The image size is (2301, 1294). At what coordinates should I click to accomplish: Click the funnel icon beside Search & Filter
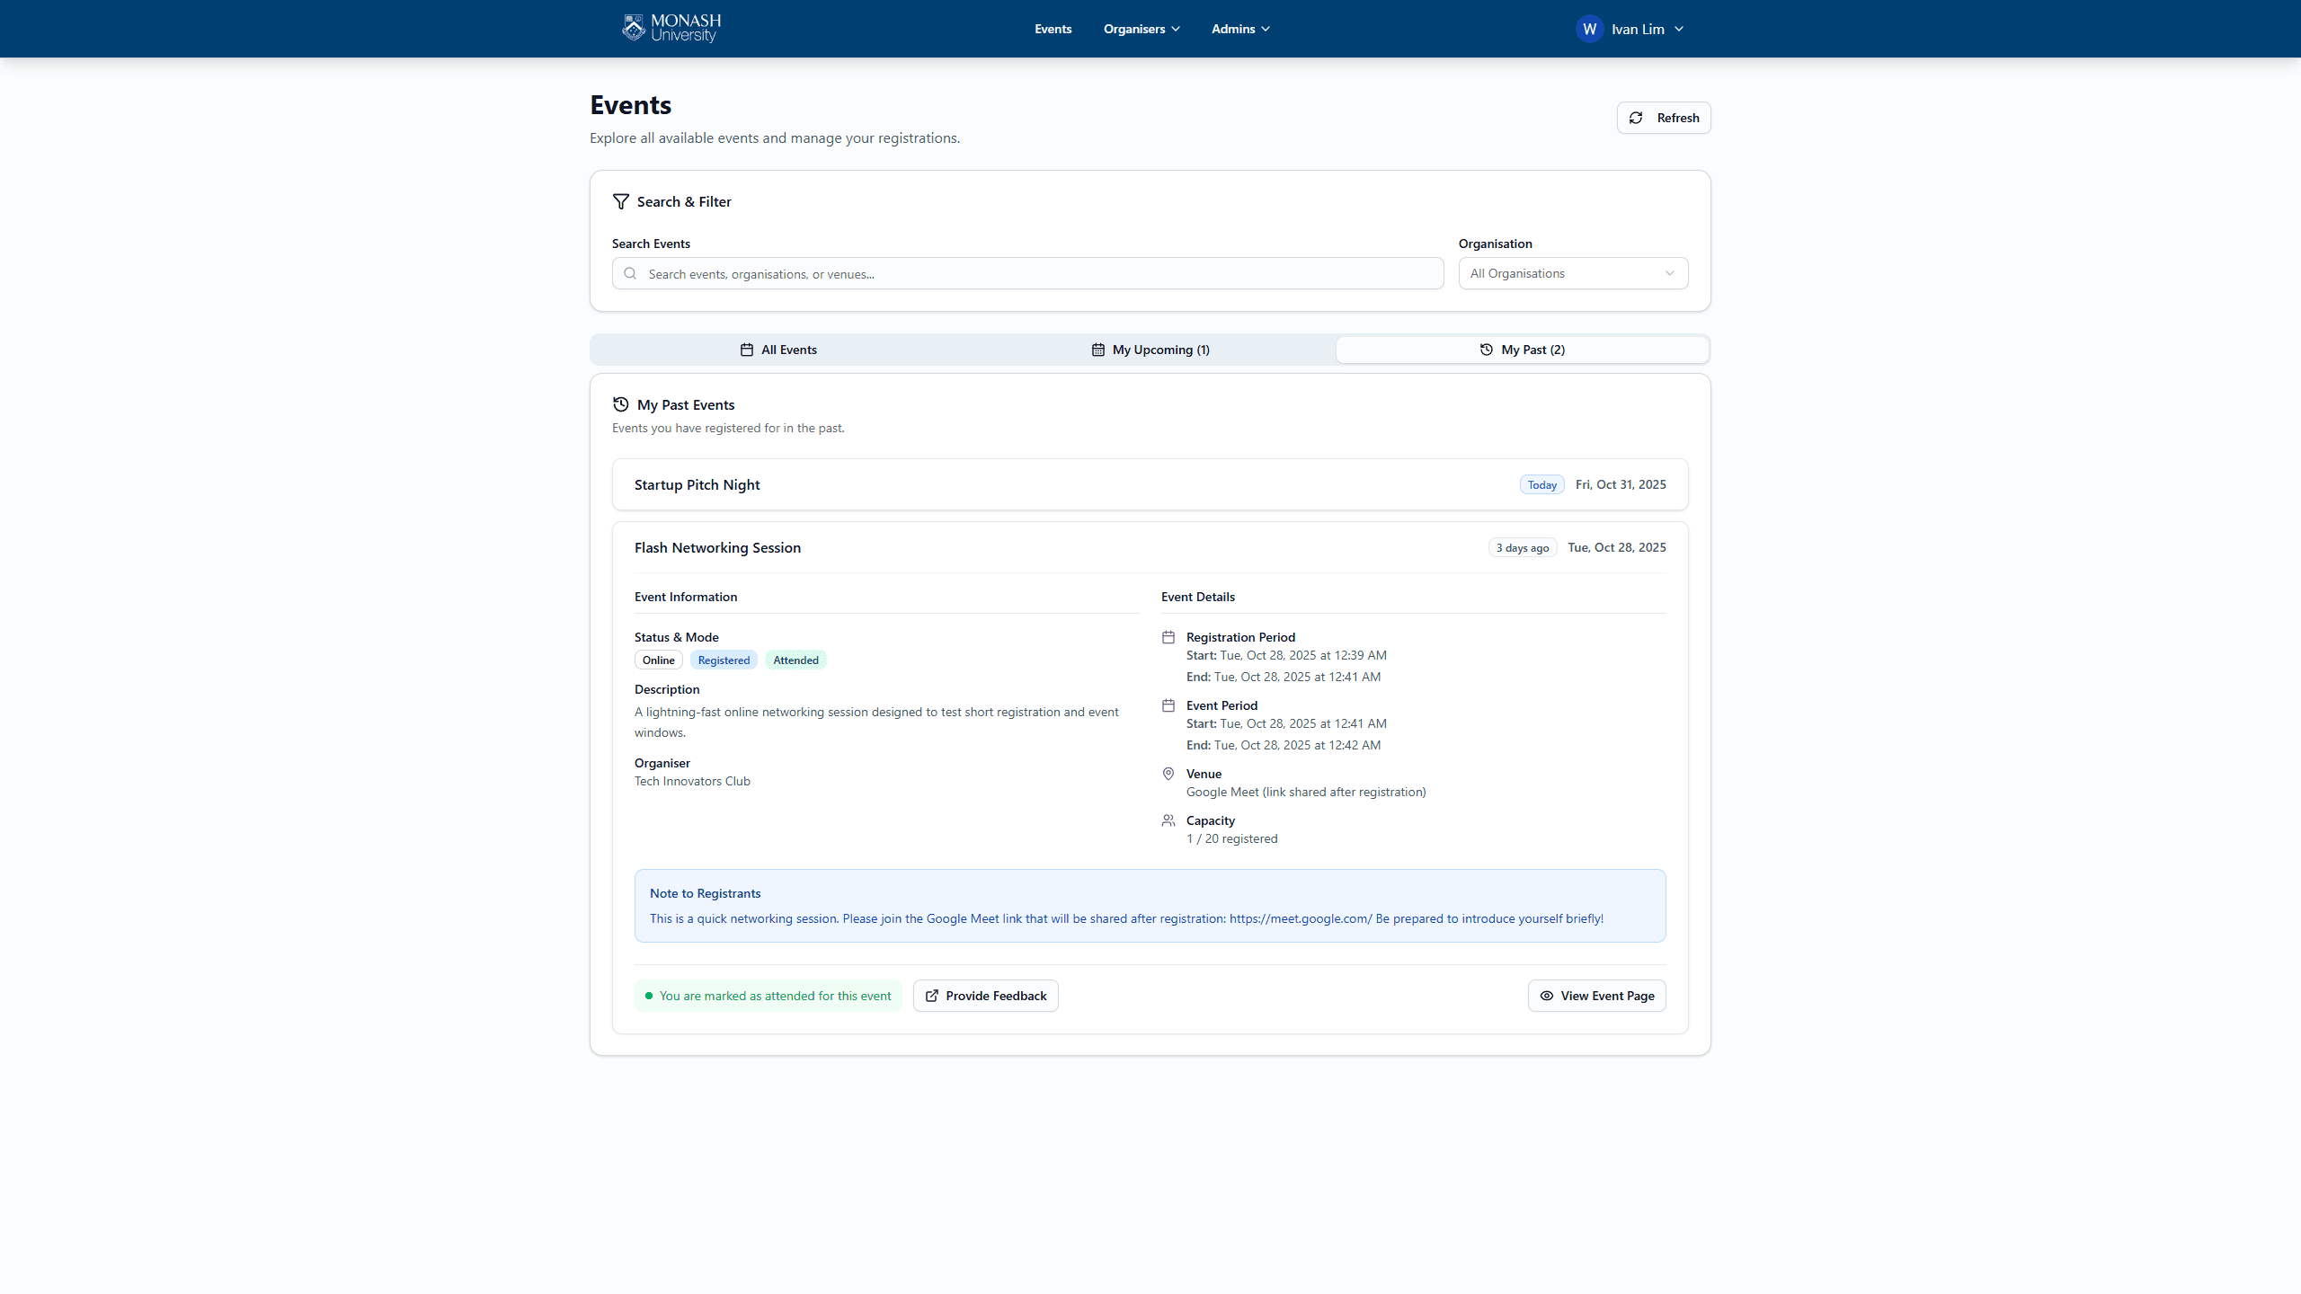point(620,201)
